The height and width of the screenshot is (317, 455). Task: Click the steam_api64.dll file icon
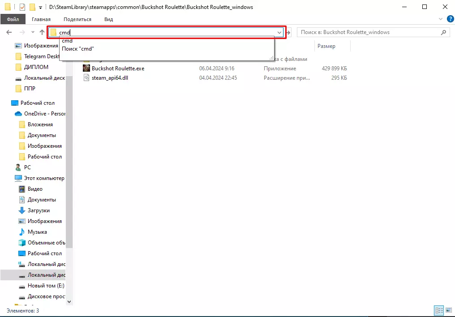86,77
